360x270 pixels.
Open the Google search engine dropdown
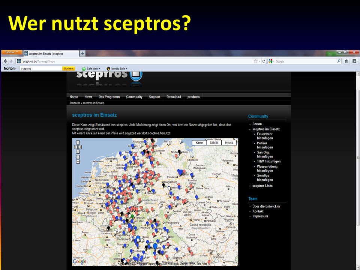[273, 61]
